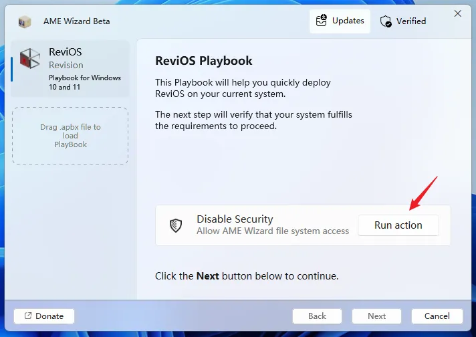The image size is (476, 337).
Task: Click 'Allow AME Wizard file system access' text
Action: (273, 231)
